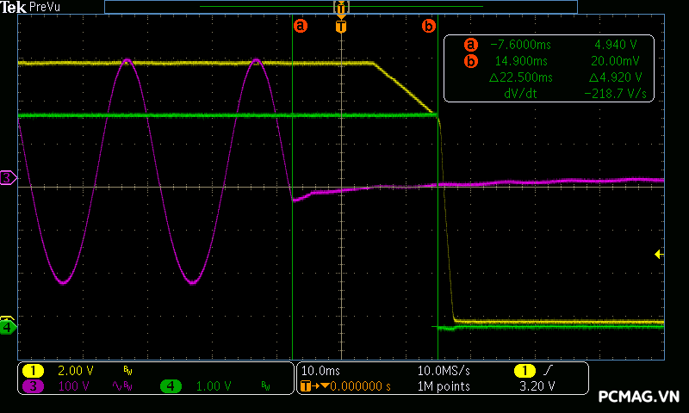Click channel 1 yellow badge in bottom readout
689x413 pixels.
tap(33, 371)
